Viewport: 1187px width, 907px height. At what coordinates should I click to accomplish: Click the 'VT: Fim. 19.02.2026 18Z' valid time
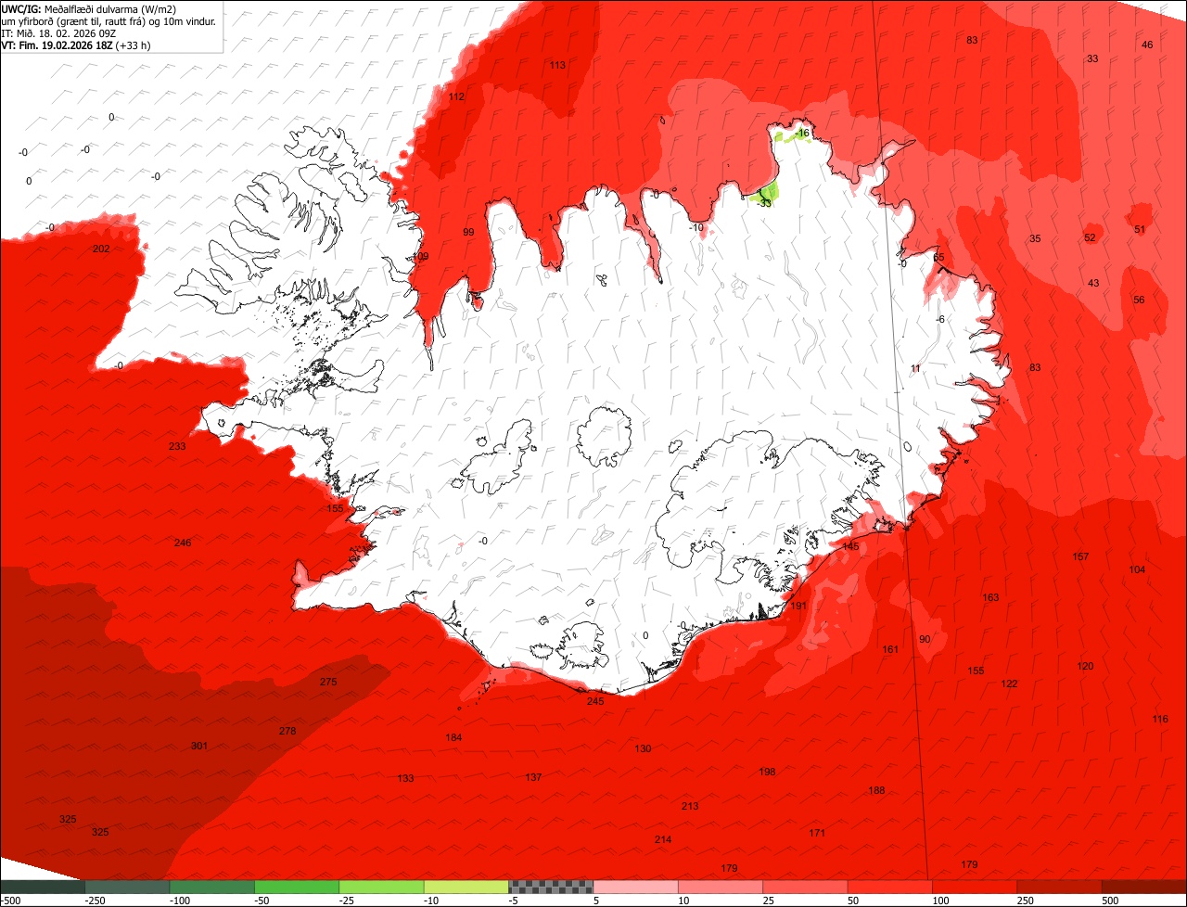[x=57, y=45]
